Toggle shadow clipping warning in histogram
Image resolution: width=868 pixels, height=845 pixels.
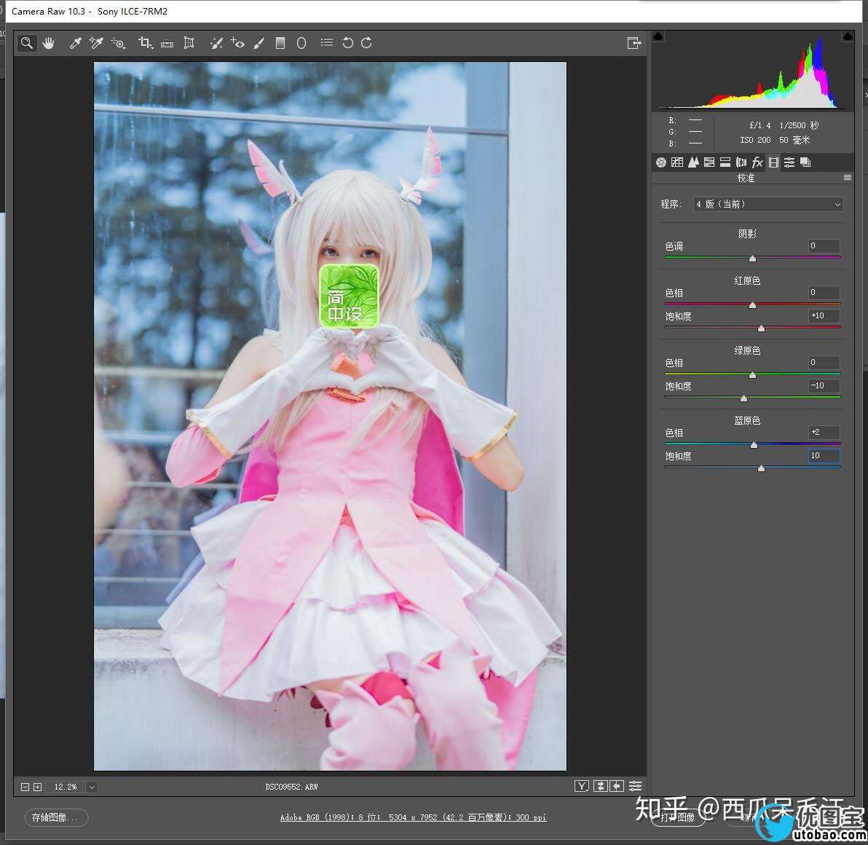658,36
